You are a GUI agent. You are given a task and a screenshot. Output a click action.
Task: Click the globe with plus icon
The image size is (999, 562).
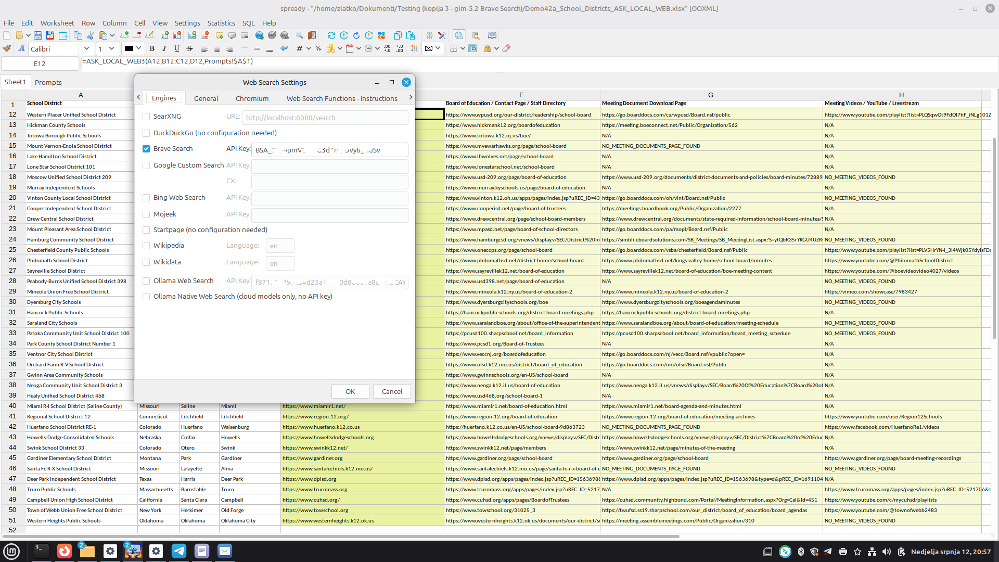[x=260, y=35]
